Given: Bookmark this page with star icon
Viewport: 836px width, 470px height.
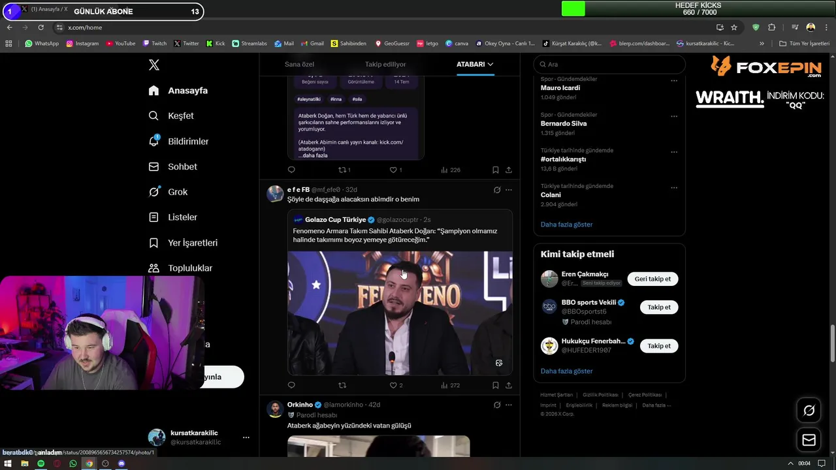Looking at the screenshot, I should (734, 27).
